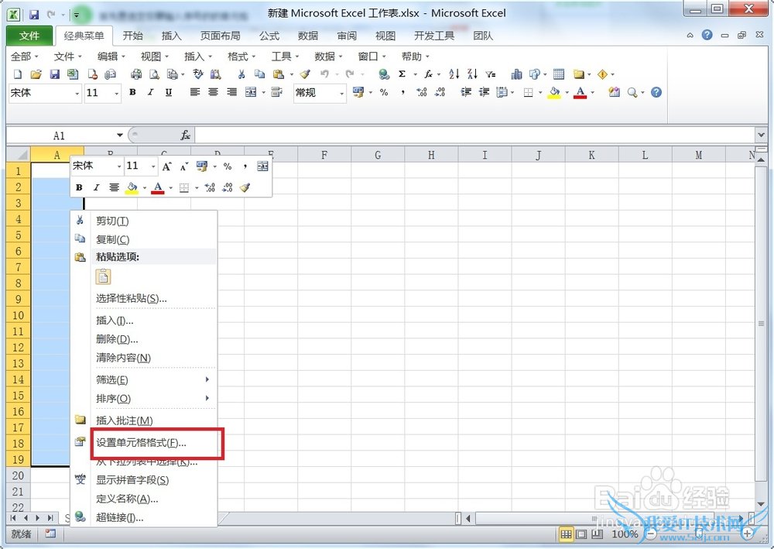Open the number format 常规 dropdown
Image resolution: width=774 pixels, height=549 pixels.
(x=341, y=94)
